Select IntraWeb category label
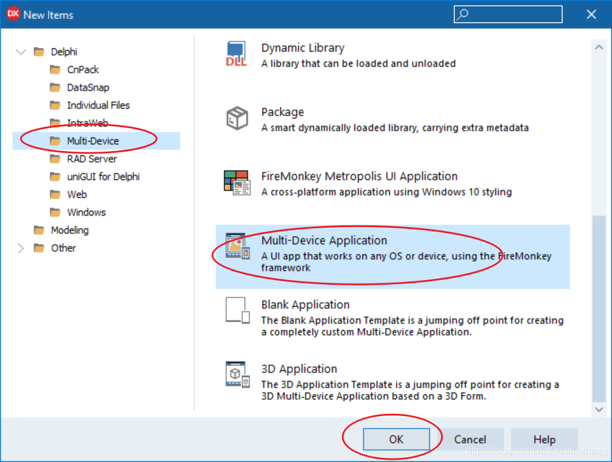 [x=87, y=123]
